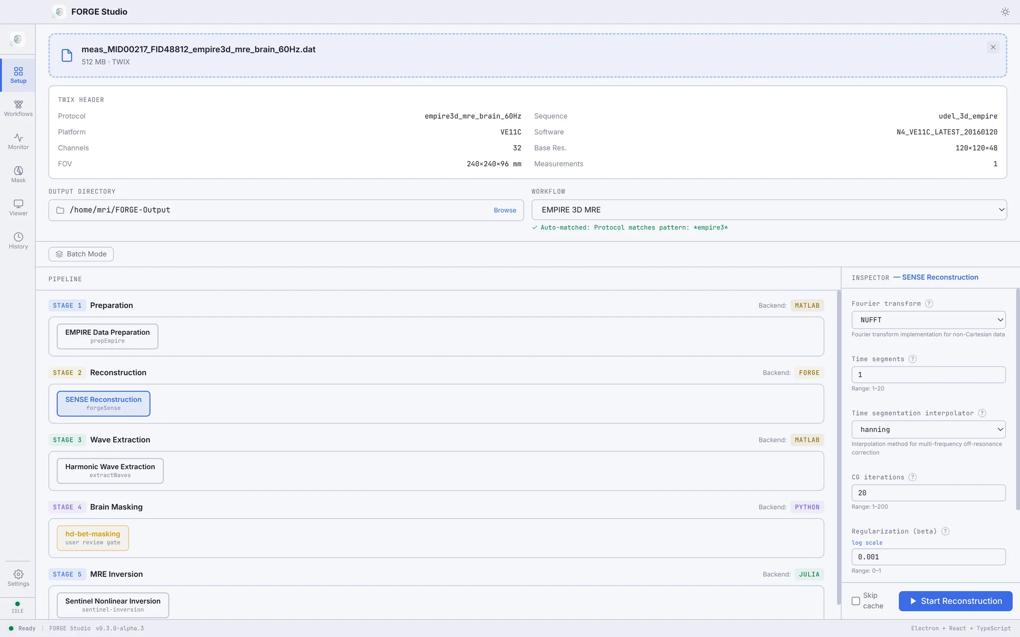The height and width of the screenshot is (637, 1020).
Task: Toggle the light/dark theme sun icon
Action: pos(1005,12)
